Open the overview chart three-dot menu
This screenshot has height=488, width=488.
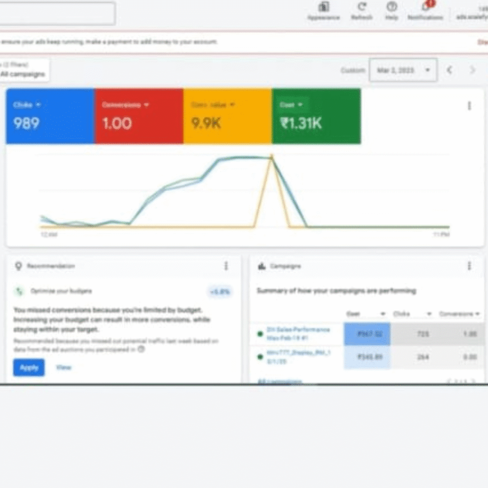click(469, 106)
